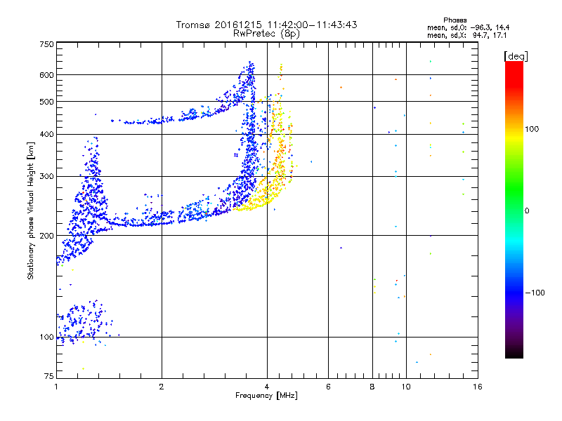Image resolution: width=562 pixels, height=421 pixels.
Task: Click the y-axis tick label '200'
Action: (46, 236)
